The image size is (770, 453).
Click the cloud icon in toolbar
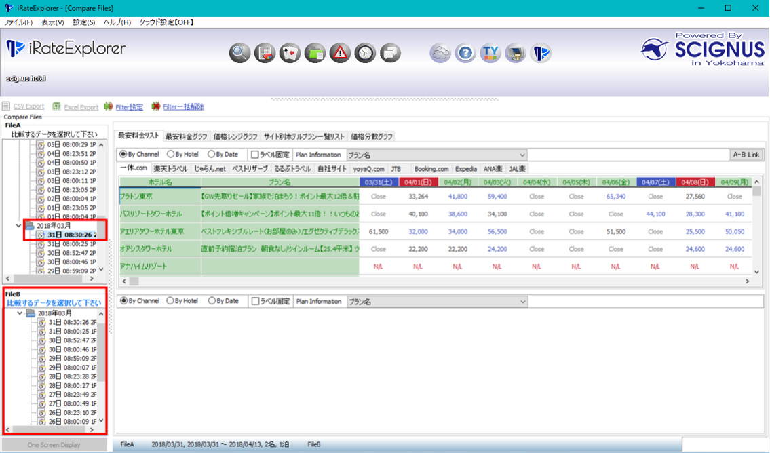point(440,53)
